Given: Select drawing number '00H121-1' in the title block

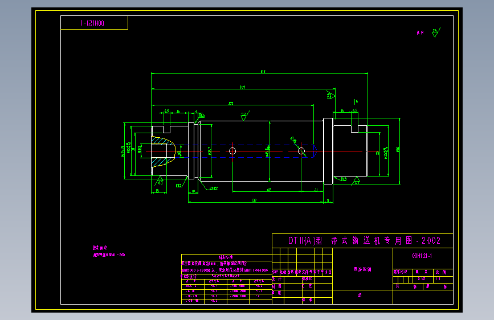Looking at the screenshot, I should (x=422, y=256).
